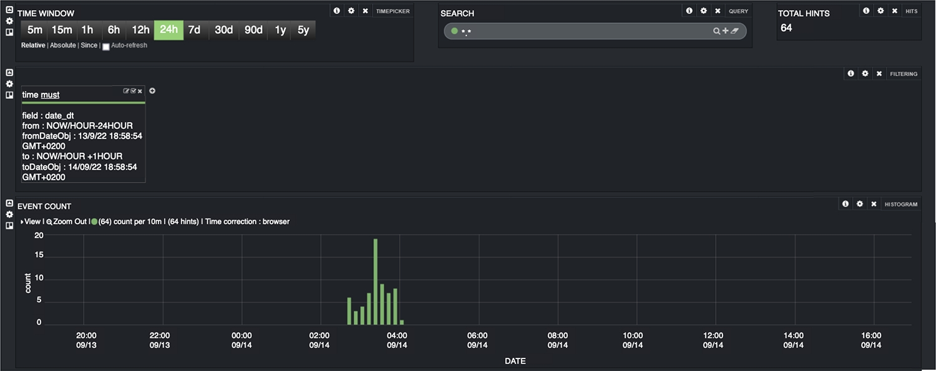Click into the search query field
This screenshot has width=936, height=371.
pyautogui.click(x=587, y=31)
